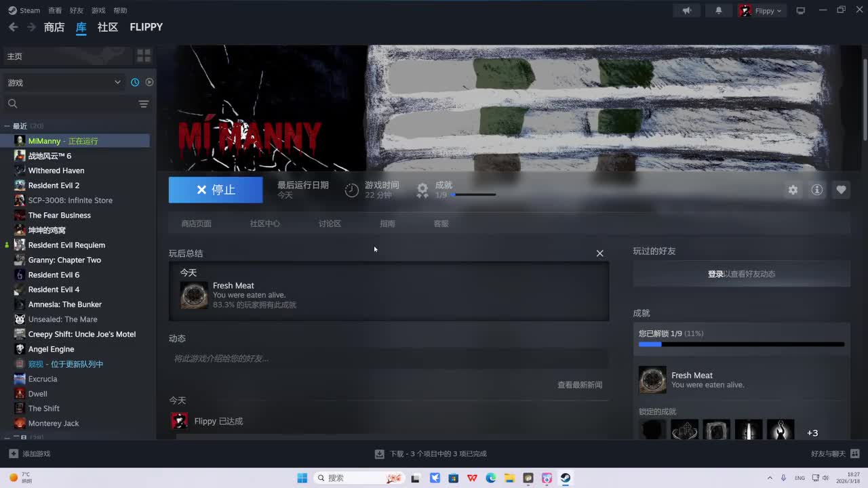The image size is (868, 488).
Task: Open the notifications bell
Action: click(x=719, y=10)
